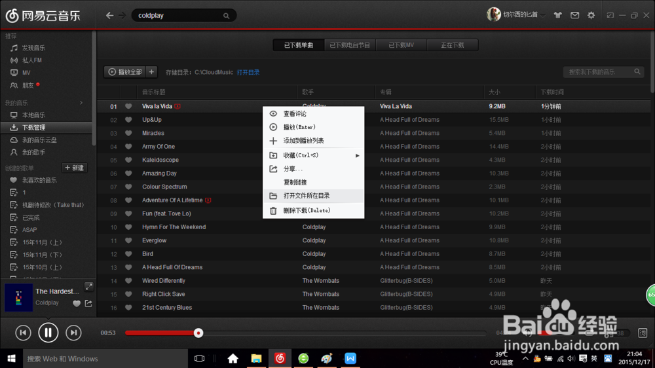Open the 打开目录 link
655x368 pixels.
point(248,72)
